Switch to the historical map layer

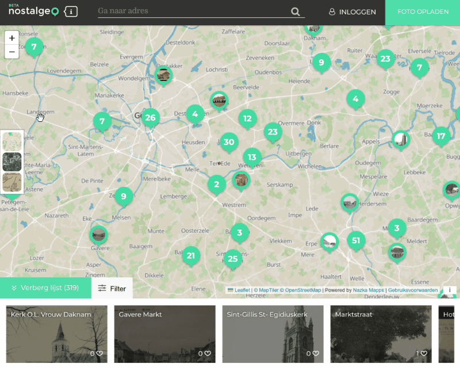(12, 182)
